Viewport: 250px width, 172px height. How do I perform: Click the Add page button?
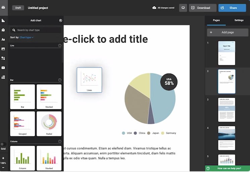[x=228, y=32]
